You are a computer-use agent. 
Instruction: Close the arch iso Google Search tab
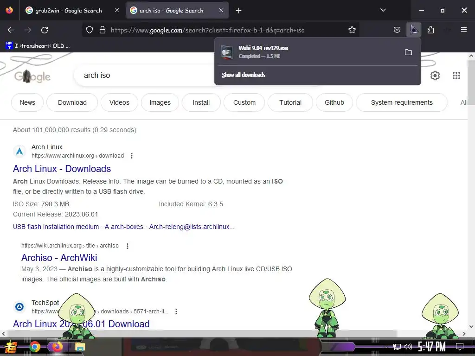point(221,10)
